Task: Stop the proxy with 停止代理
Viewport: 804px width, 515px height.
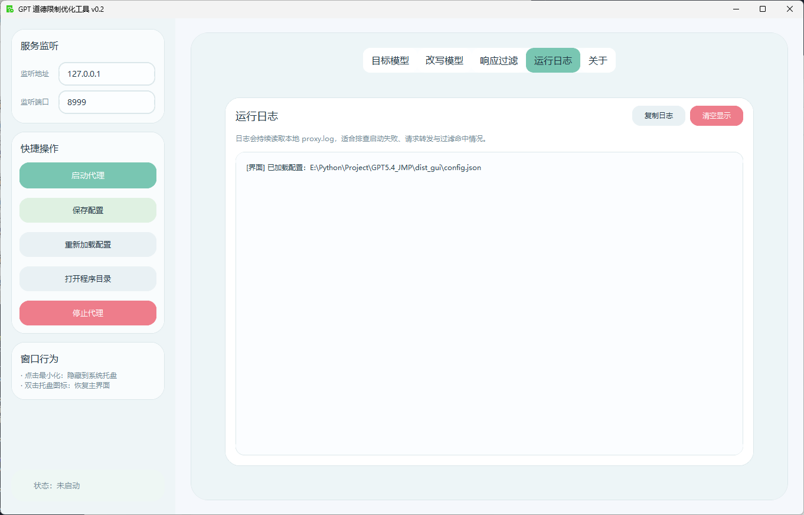Action: point(88,313)
